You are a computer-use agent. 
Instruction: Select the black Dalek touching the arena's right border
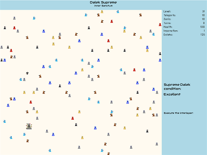160,53
